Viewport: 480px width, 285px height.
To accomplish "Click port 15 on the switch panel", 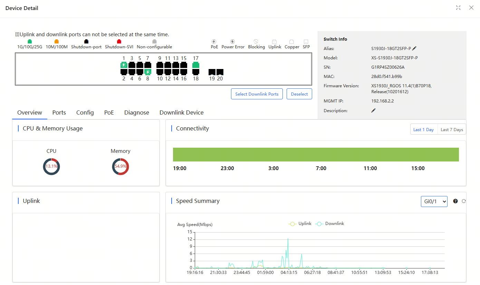I will click(x=183, y=65).
